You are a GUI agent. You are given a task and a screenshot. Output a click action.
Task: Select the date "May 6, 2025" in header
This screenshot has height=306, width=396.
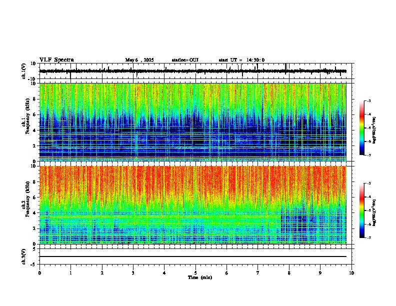click(139, 60)
